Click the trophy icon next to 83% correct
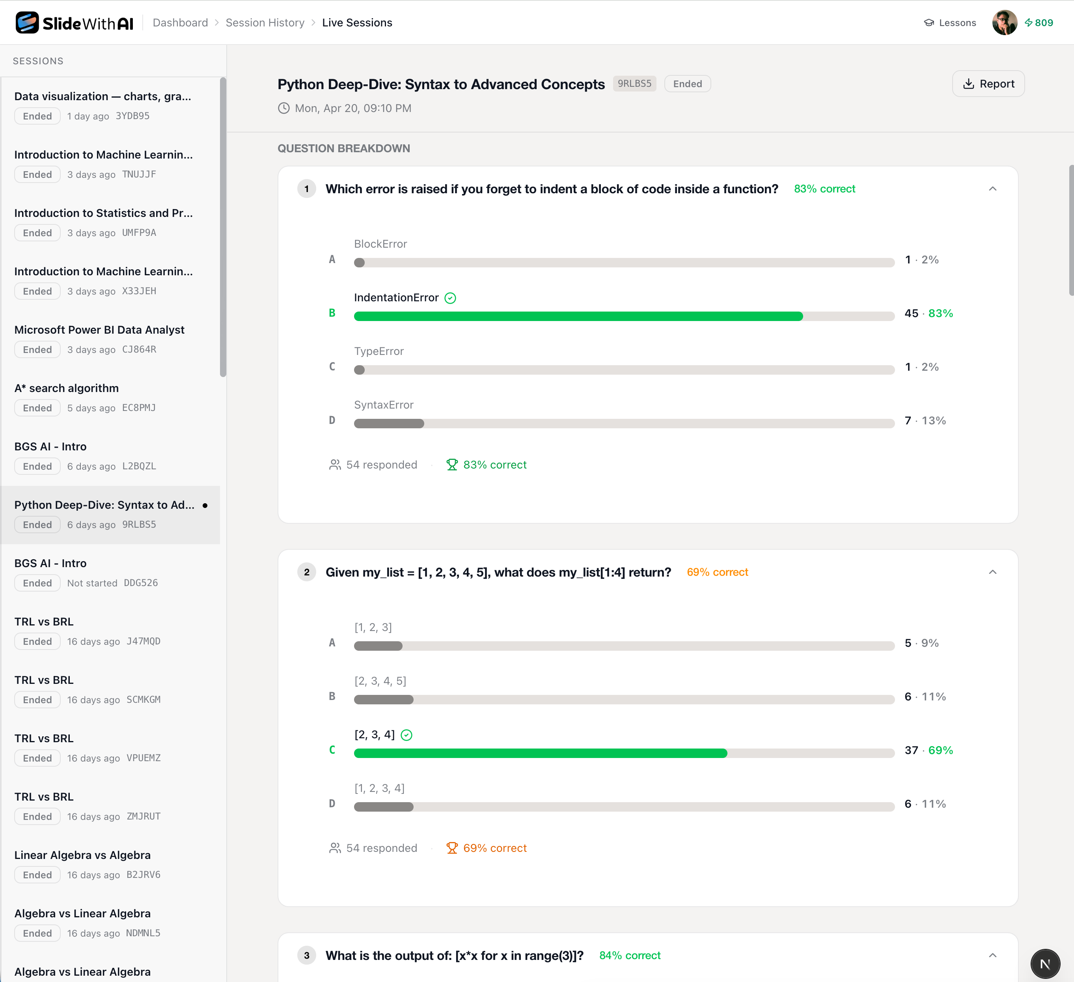The height and width of the screenshot is (982, 1074). click(452, 464)
